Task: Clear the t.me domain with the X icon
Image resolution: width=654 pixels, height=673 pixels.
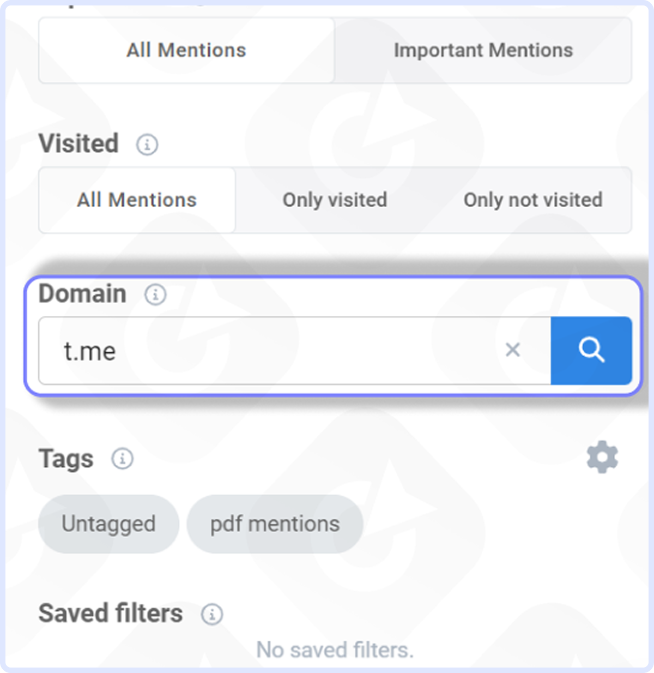Action: (513, 351)
